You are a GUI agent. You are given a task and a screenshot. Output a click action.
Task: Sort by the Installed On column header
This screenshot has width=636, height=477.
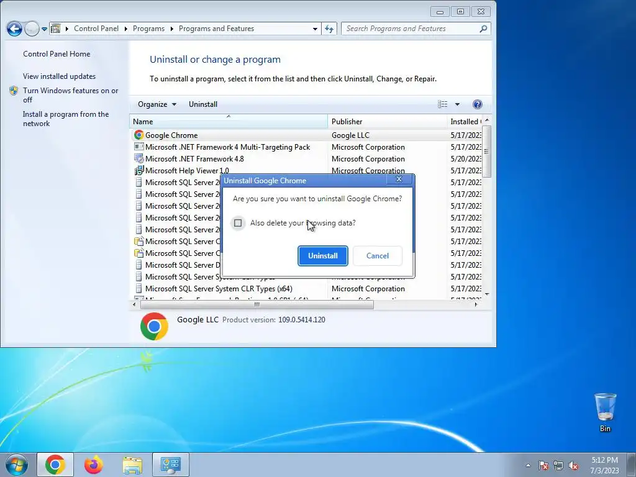pos(465,121)
